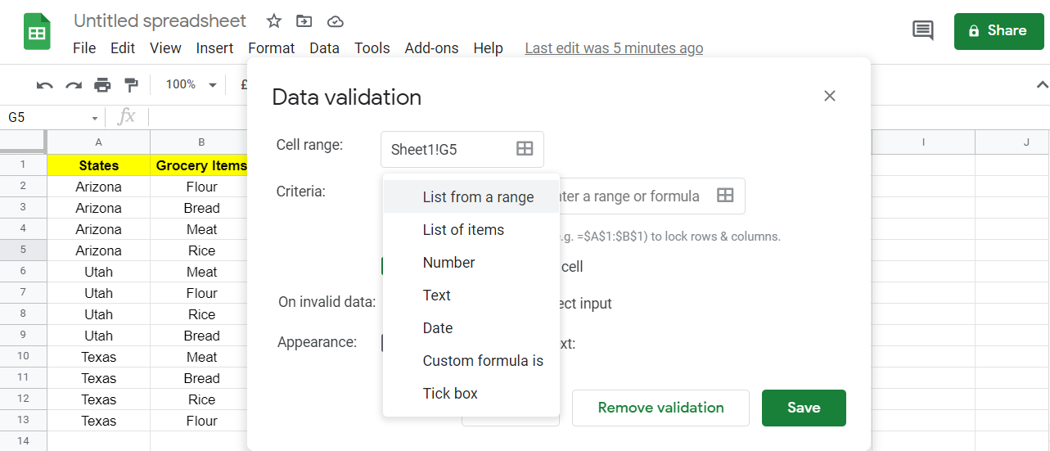Image resolution: width=1050 pixels, height=451 pixels.
Task: Collapse the toolbar with the up chevron
Action: click(x=1042, y=84)
